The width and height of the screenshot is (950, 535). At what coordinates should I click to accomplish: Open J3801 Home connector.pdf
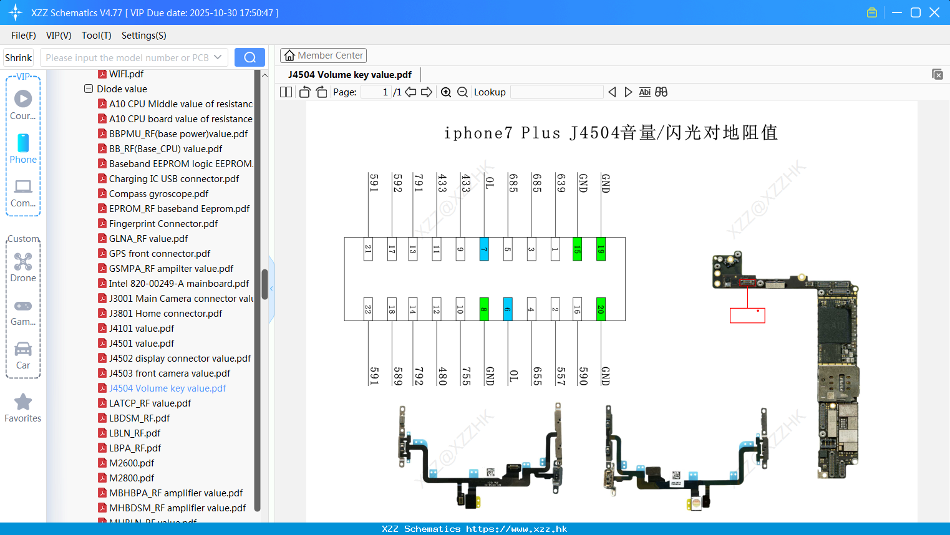coord(160,314)
